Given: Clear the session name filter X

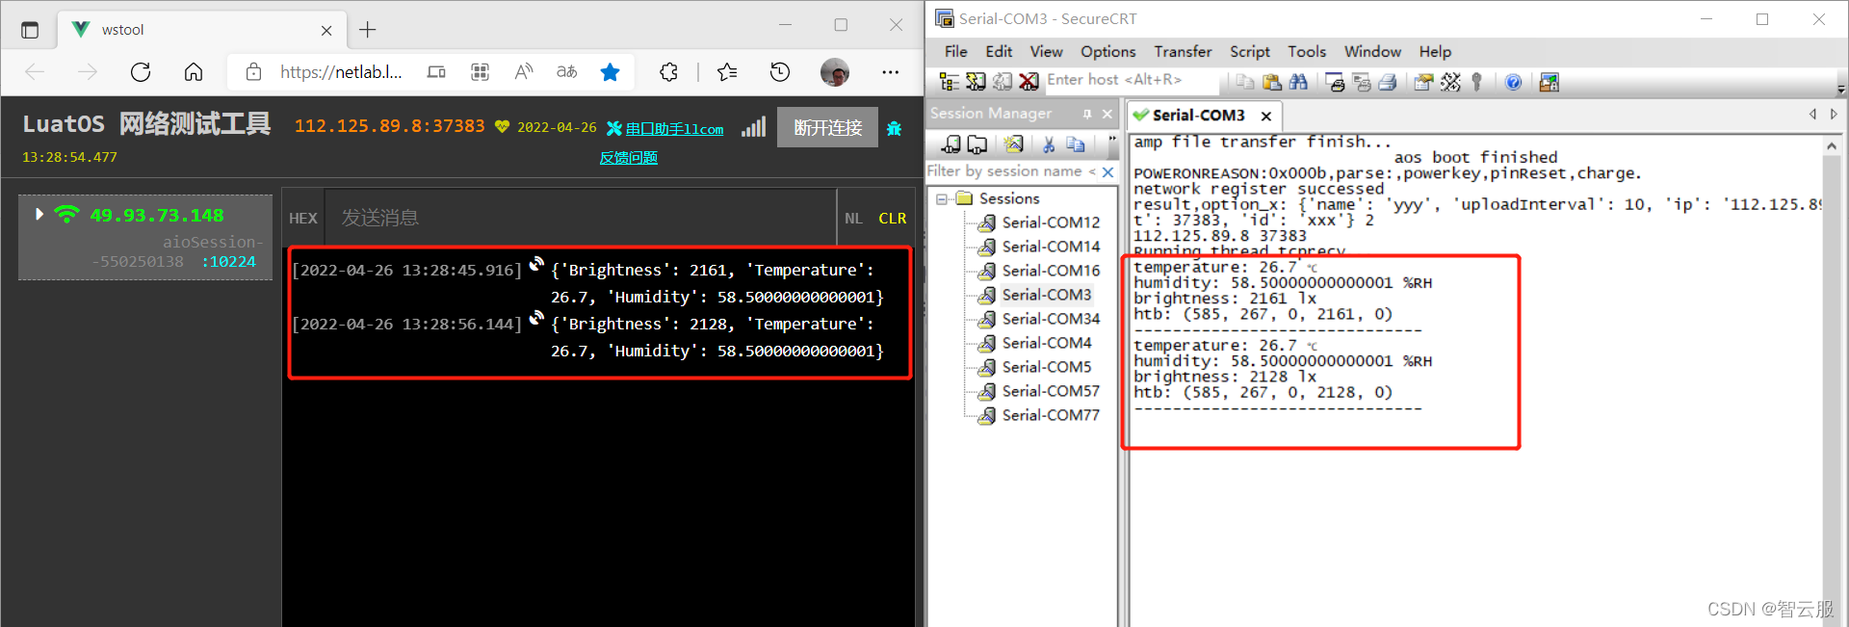Looking at the screenshot, I should click(x=1107, y=171).
